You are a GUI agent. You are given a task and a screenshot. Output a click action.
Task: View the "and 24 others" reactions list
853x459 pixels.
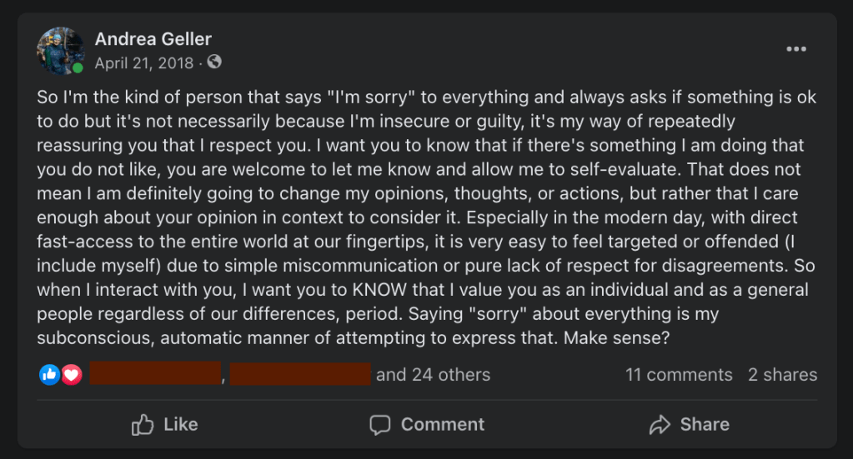click(433, 375)
